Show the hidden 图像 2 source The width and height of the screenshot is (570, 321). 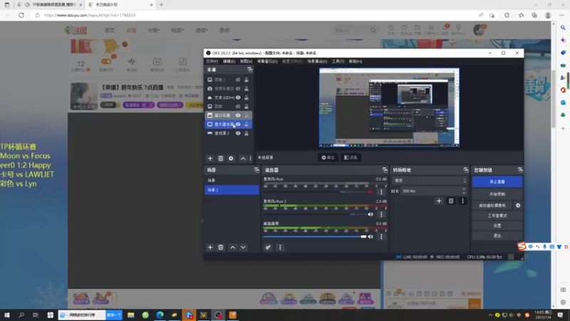238,80
